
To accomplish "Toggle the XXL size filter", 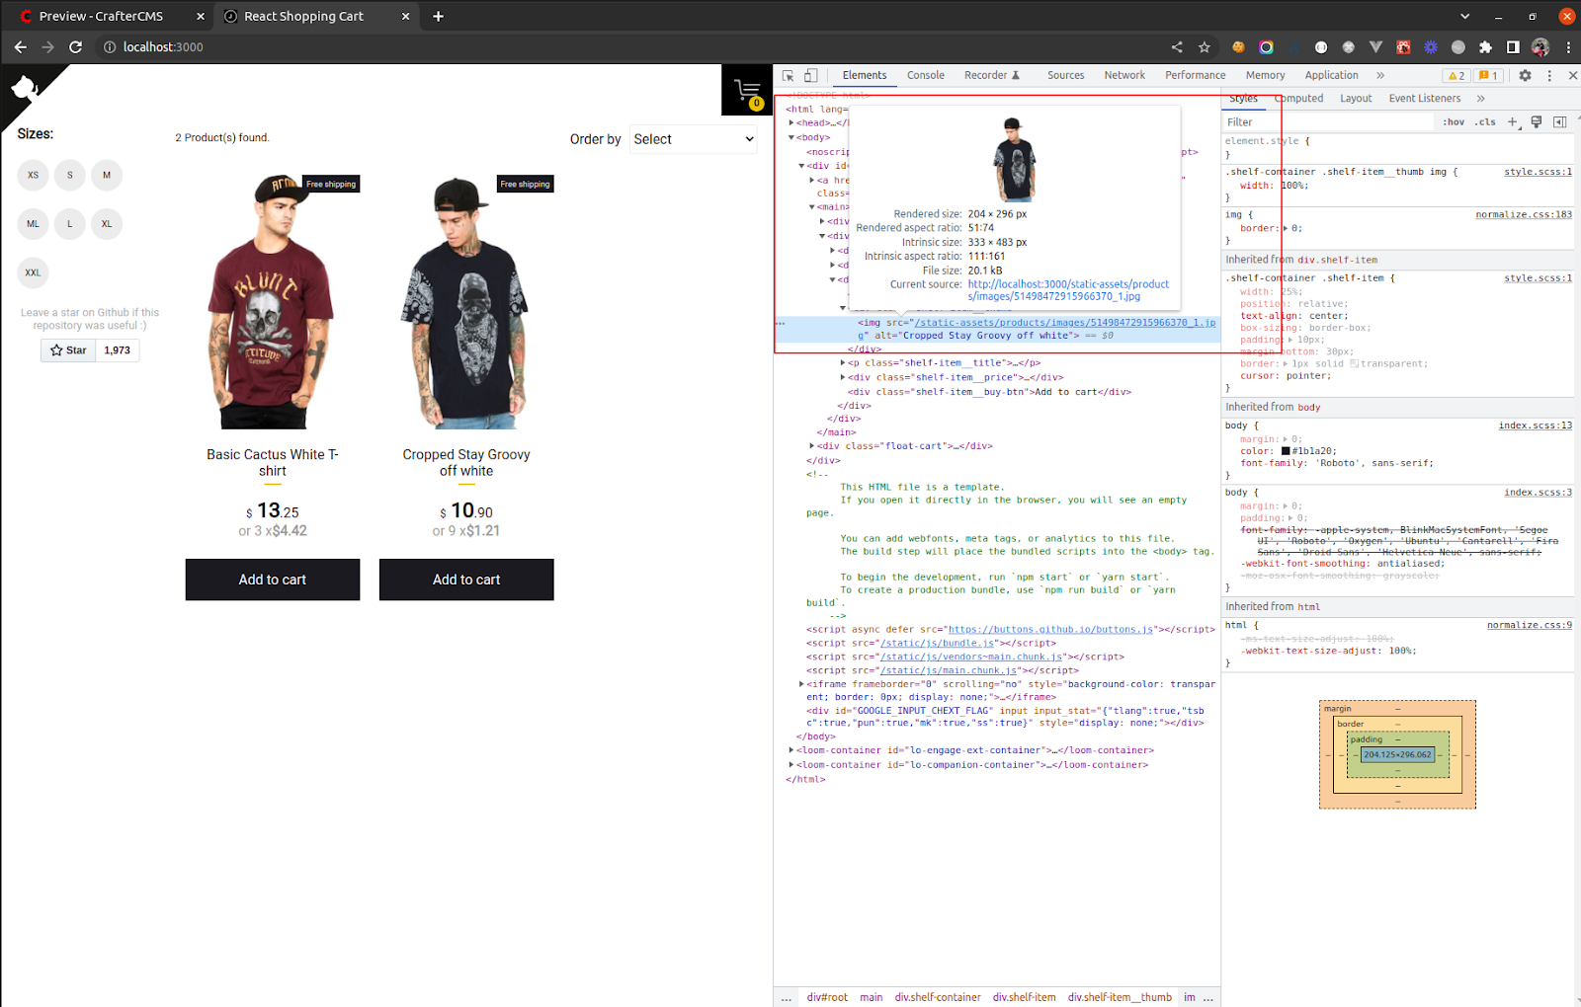I will [34, 272].
